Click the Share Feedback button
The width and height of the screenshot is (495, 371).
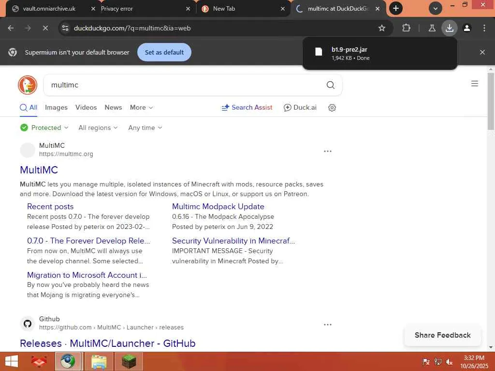click(443, 335)
